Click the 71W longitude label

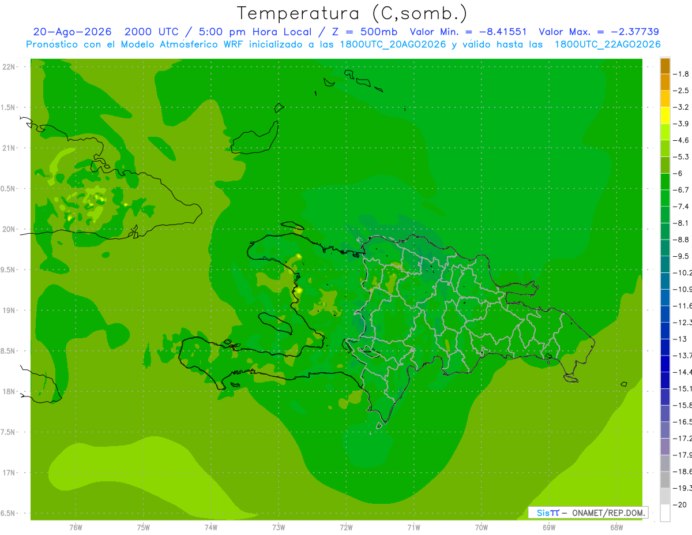click(x=413, y=527)
